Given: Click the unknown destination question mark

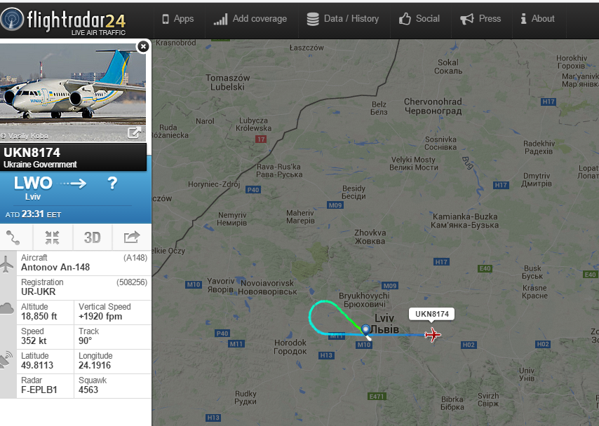Looking at the screenshot, I should (x=112, y=184).
